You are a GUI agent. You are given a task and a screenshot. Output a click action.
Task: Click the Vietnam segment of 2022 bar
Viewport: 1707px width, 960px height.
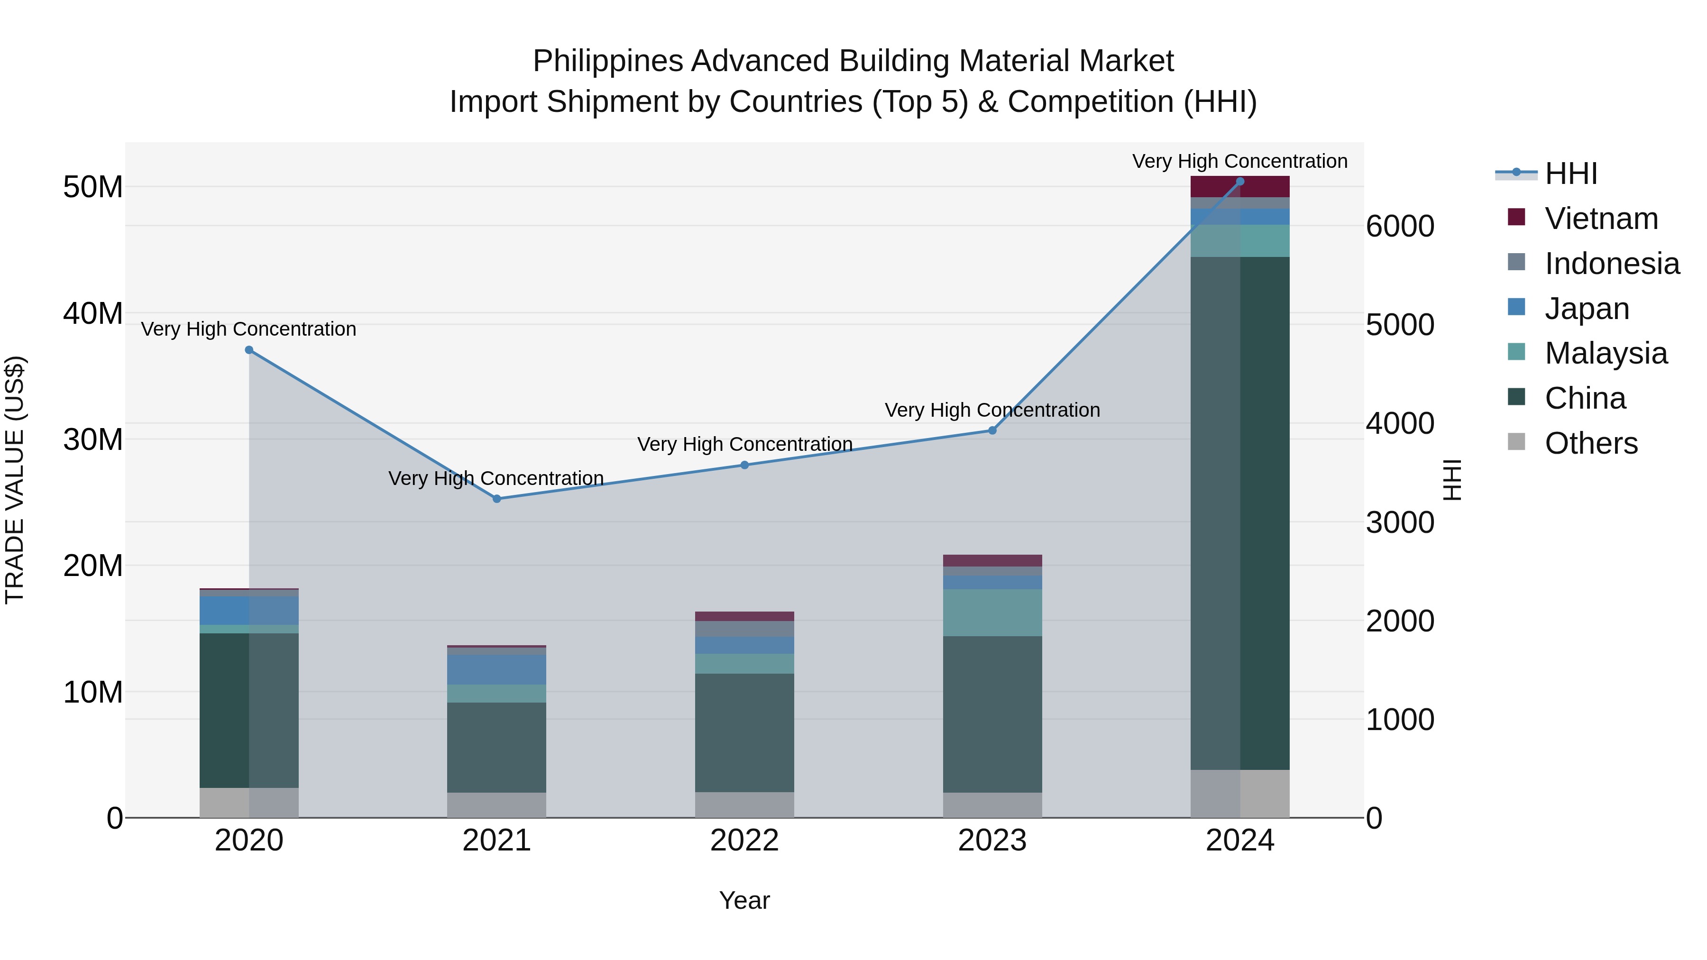pyautogui.click(x=745, y=616)
